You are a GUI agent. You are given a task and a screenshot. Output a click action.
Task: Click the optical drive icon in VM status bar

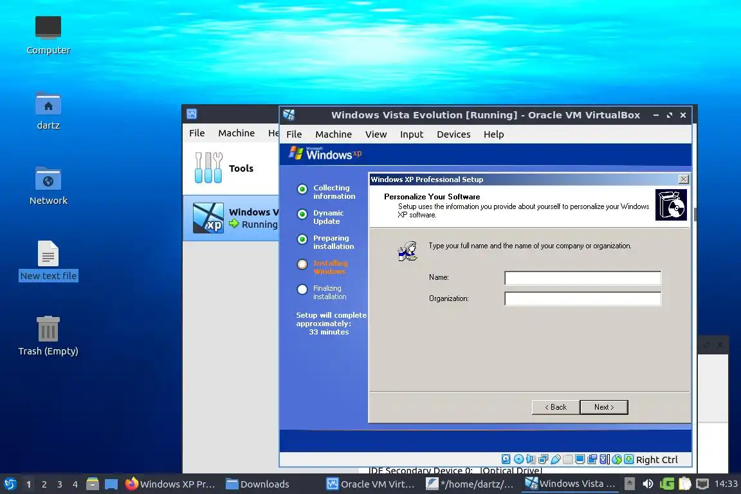pyautogui.click(x=518, y=459)
